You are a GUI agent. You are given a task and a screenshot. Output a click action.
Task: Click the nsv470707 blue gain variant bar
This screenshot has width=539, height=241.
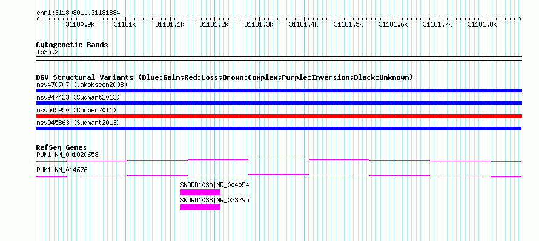coord(279,91)
